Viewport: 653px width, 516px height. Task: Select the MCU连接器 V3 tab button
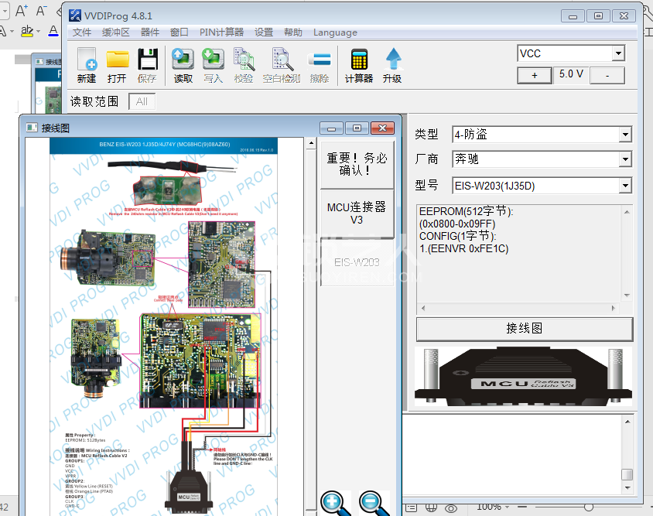357,214
